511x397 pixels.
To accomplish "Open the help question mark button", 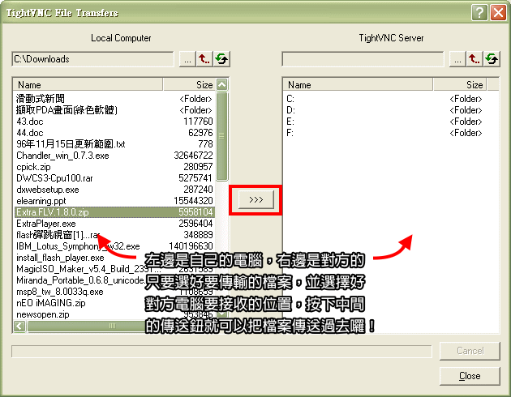I will [x=479, y=13].
